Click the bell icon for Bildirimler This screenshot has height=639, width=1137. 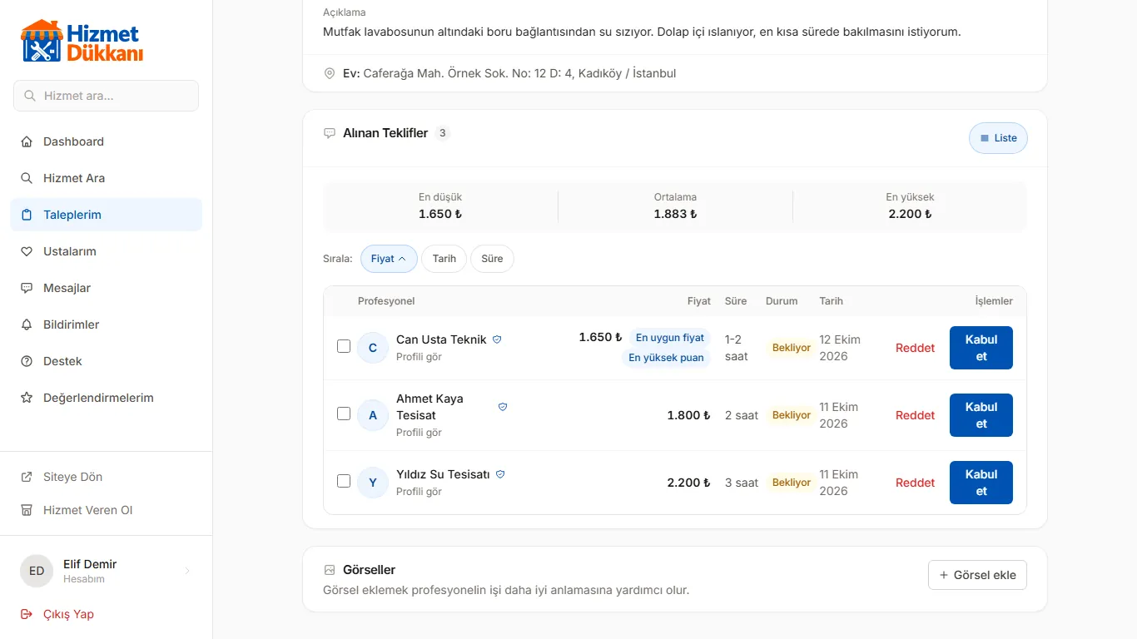coord(27,324)
